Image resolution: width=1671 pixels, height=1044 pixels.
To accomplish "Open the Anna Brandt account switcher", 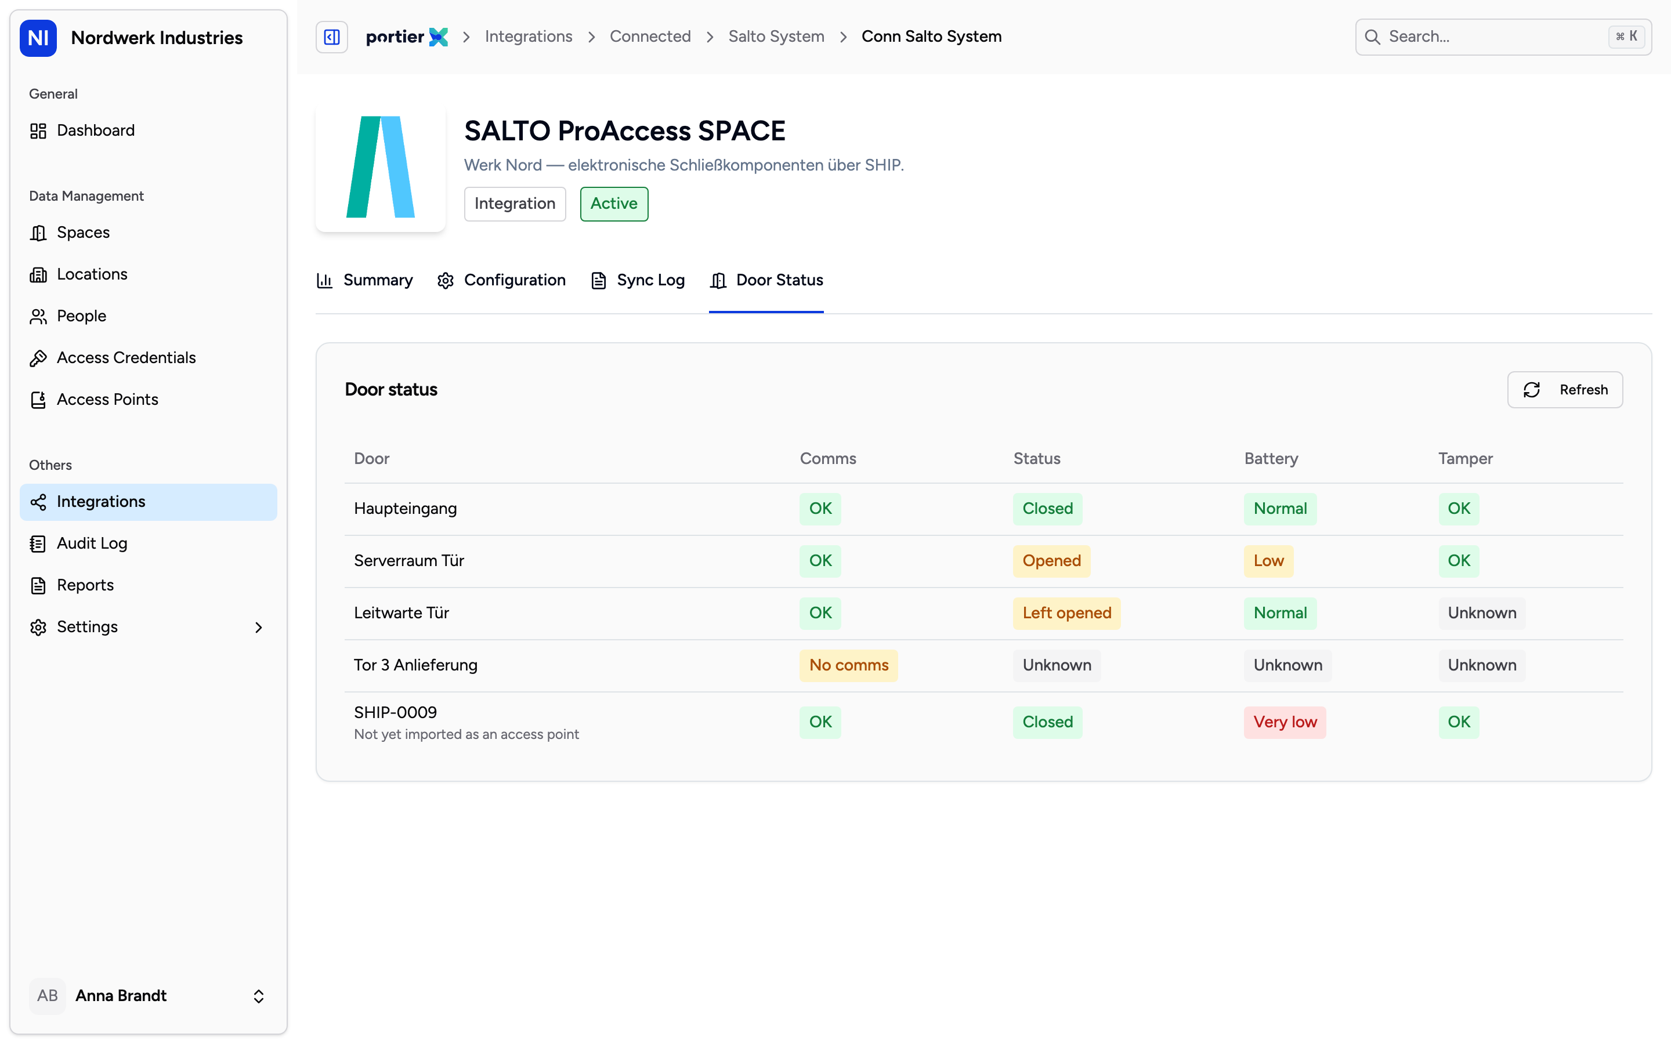I will coord(149,996).
